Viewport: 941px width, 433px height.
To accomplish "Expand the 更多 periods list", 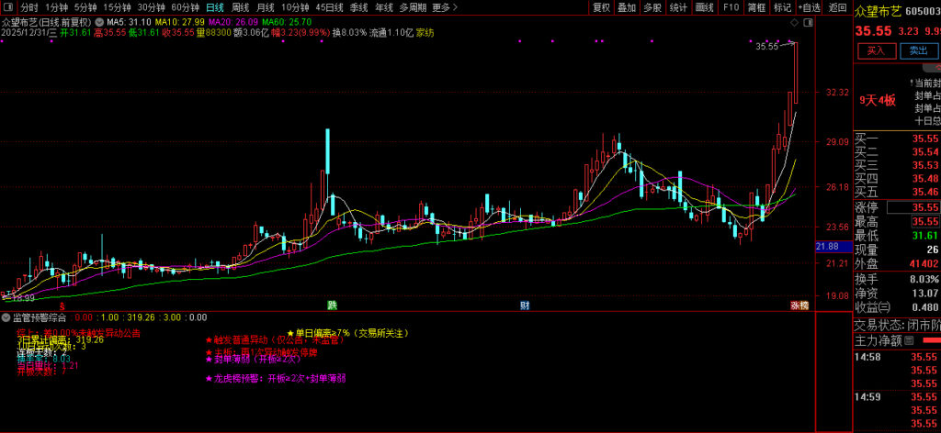I will pos(444,7).
